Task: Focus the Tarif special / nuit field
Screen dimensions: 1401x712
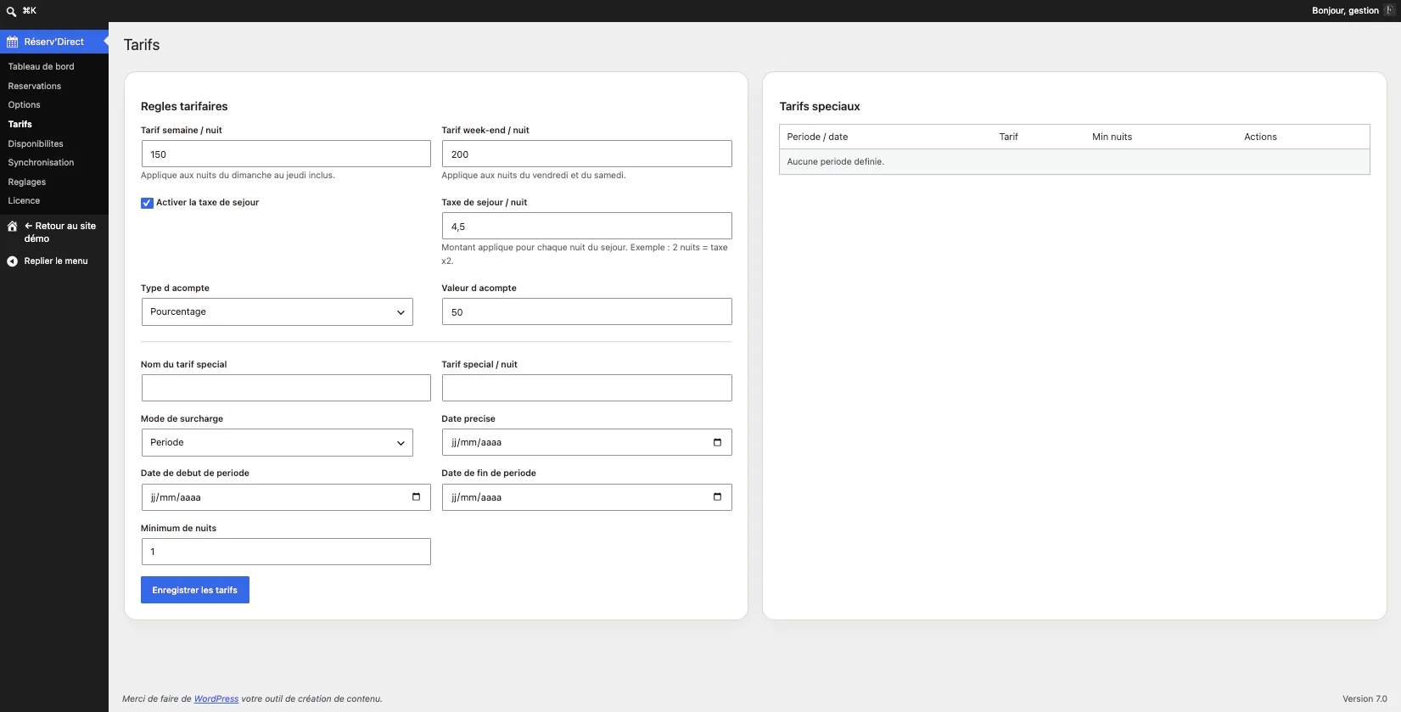Action: (x=586, y=388)
